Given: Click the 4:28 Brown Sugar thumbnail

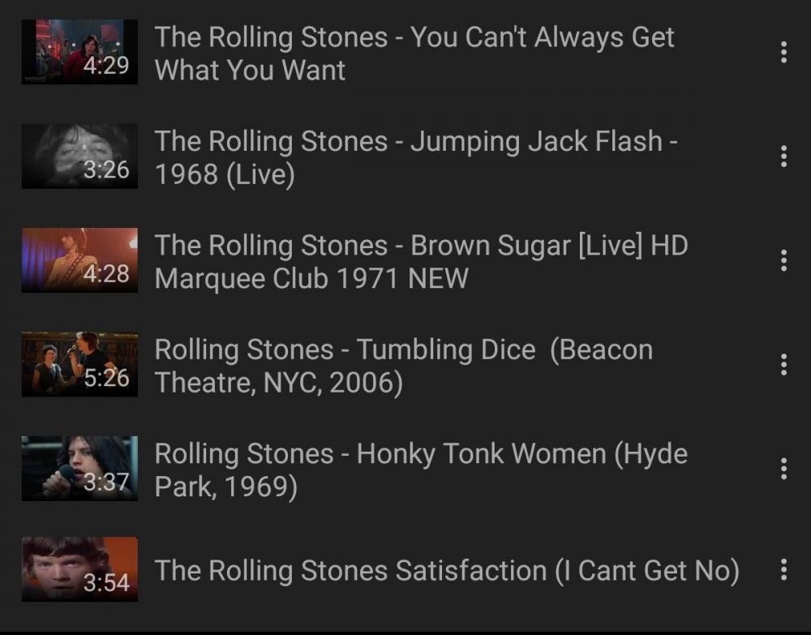Looking at the screenshot, I should pos(79,260).
